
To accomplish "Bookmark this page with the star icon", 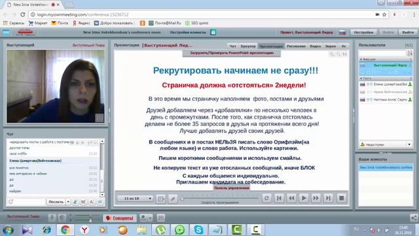I will [384, 14].
